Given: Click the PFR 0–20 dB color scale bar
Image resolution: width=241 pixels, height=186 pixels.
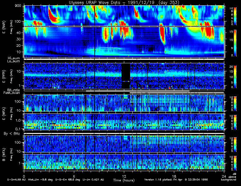Looking at the screenshot, I should [x=235, y=77].
